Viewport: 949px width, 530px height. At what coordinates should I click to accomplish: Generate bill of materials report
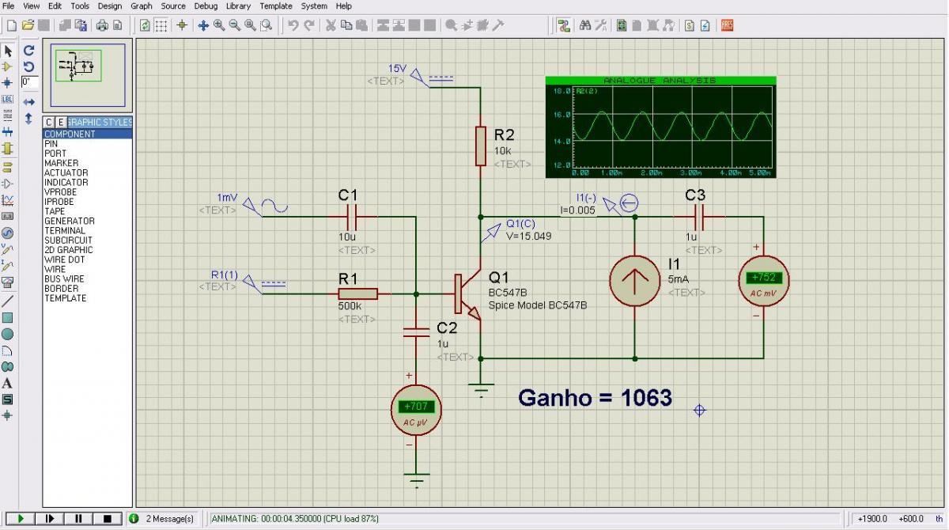pos(689,25)
